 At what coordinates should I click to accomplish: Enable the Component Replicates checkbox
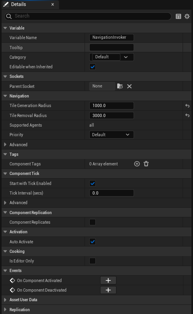93,222
